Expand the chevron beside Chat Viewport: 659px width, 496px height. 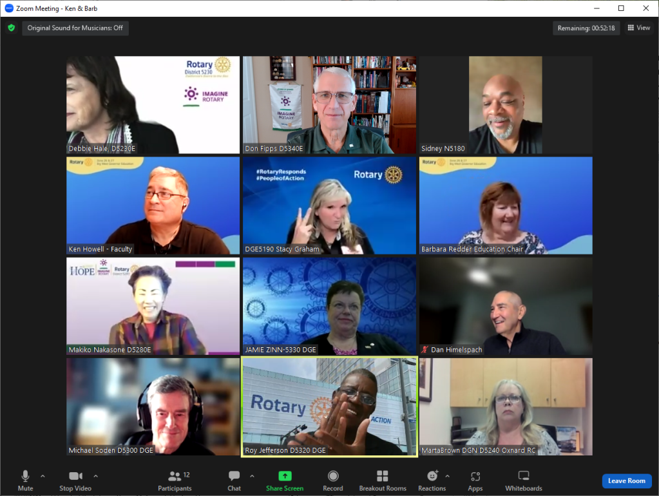252,476
